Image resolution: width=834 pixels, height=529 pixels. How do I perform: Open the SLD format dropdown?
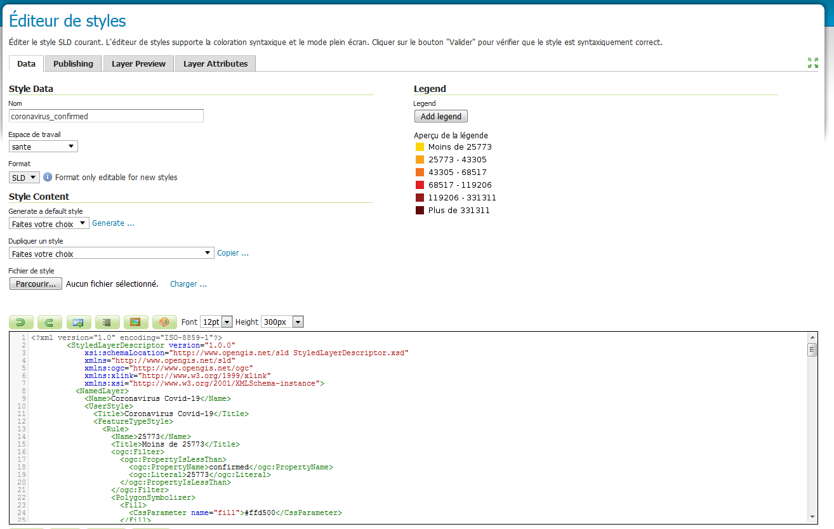(24, 178)
